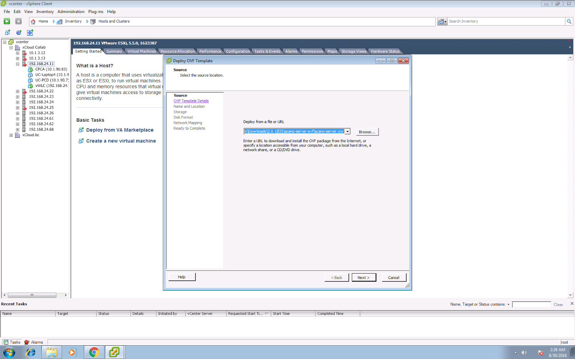This screenshot has height=359, width=575.
Task: Open the file path dropdown in Deploy OVF Template
Action: [x=347, y=131]
